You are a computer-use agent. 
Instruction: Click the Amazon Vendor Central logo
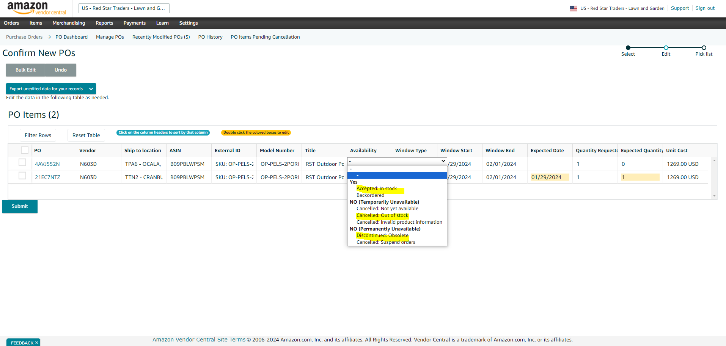(37, 8)
